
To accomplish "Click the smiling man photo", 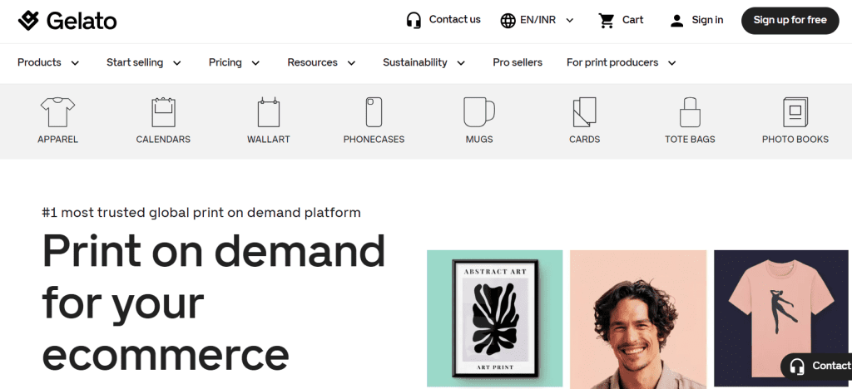I will (x=638, y=319).
